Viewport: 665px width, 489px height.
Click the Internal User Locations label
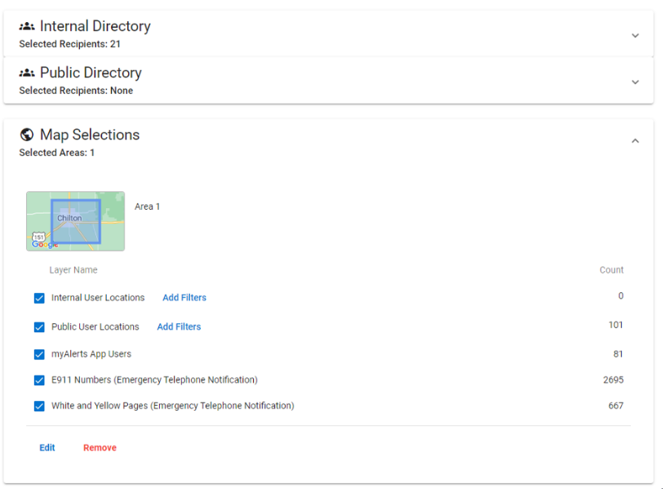pyautogui.click(x=98, y=297)
